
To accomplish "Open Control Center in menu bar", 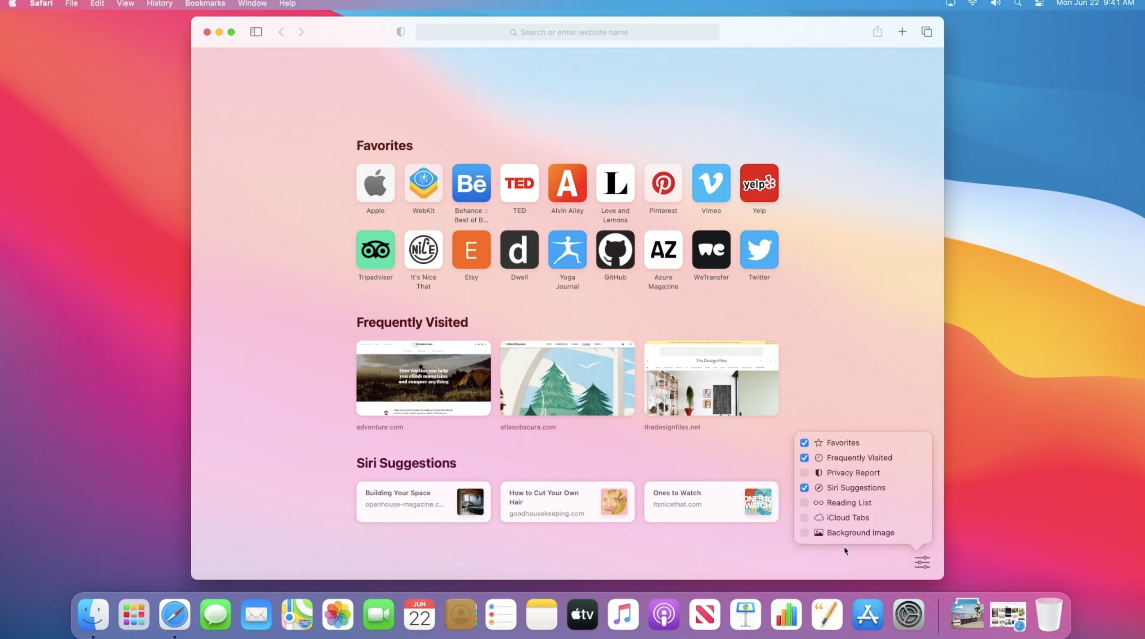I will click(1039, 4).
